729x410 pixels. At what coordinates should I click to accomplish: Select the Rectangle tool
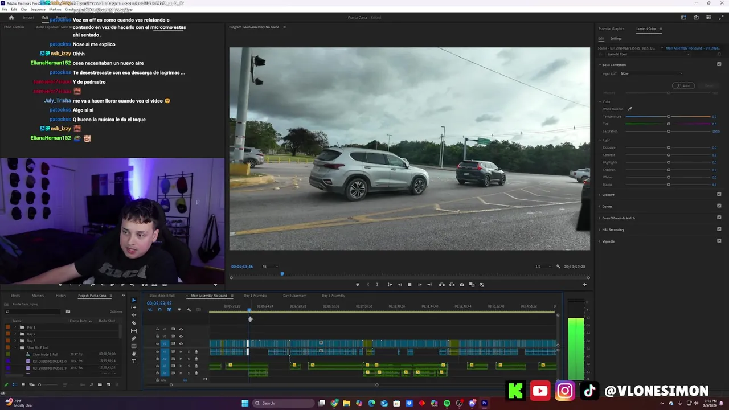tap(134, 346)
